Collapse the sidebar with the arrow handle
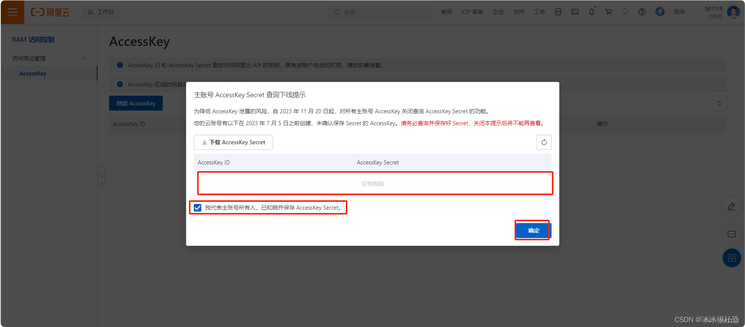 [x=102, y=176]
